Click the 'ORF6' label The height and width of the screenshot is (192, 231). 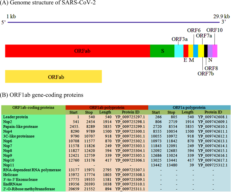tap(194, 30)
